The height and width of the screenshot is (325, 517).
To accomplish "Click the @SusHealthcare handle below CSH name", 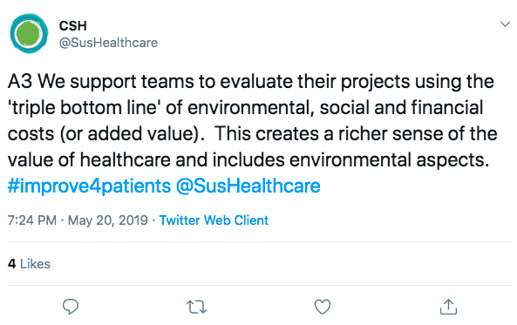I will coord(108,43).
